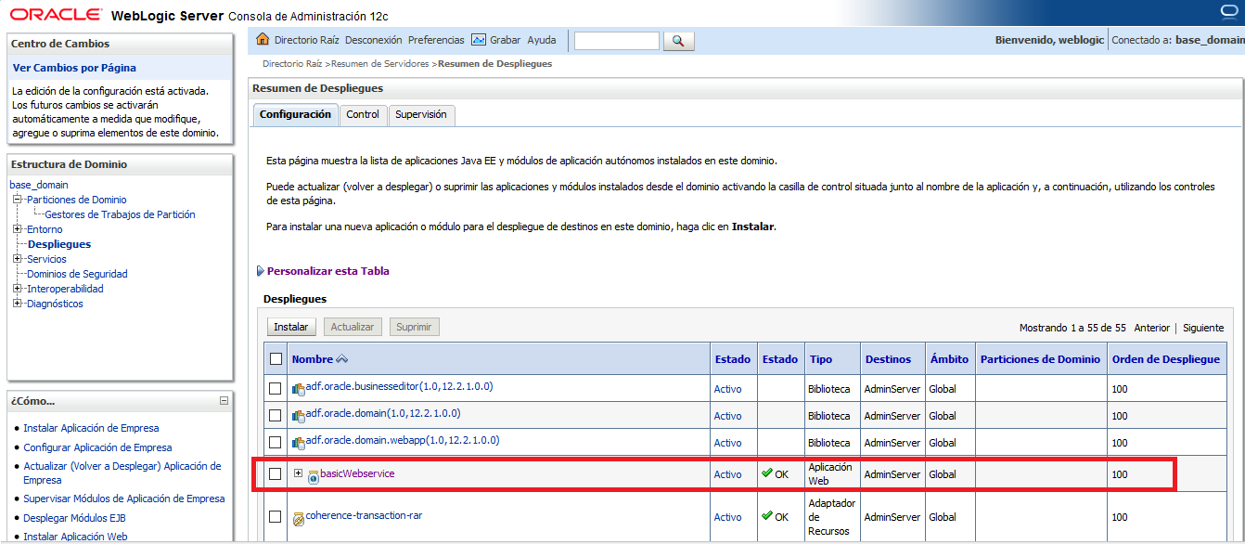This screenshot has height=544, width=1245.
Task: Open Preferencias in the top toolbar
Action: 436,40
